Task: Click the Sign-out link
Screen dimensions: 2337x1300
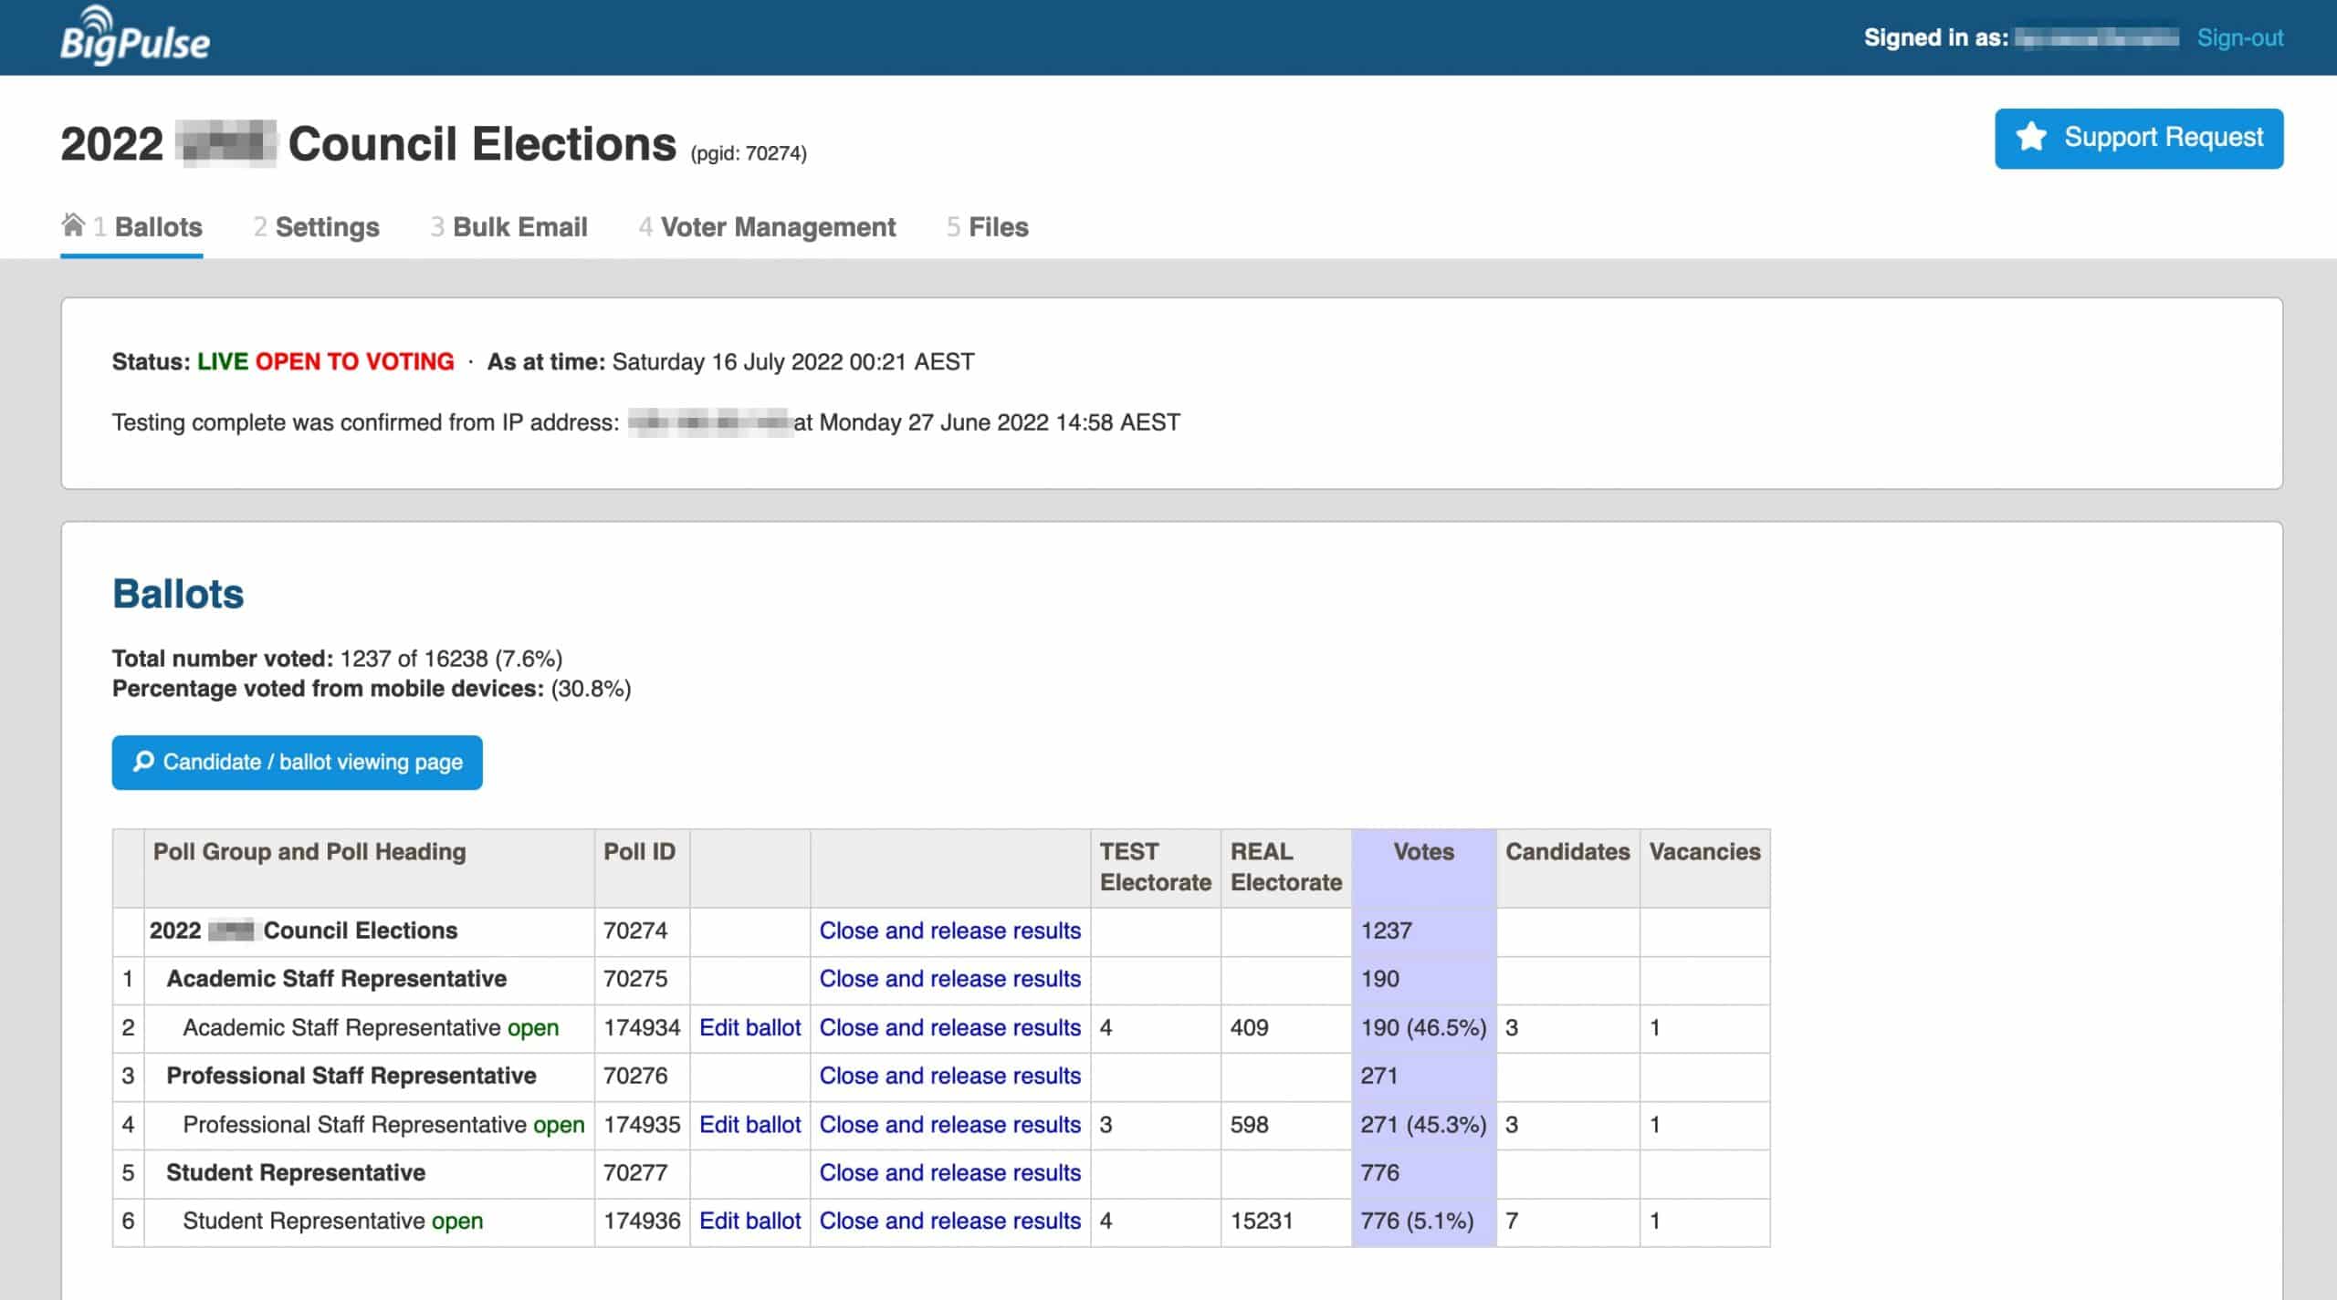Action: pyautogui.click(x=2240, y=37)
